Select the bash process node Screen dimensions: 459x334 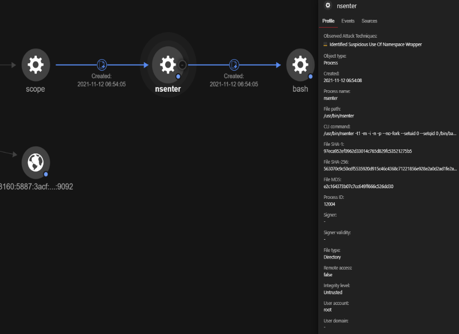(301, 65)
